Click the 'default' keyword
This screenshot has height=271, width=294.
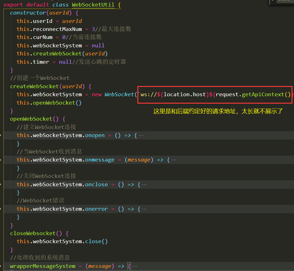[38, 5]
